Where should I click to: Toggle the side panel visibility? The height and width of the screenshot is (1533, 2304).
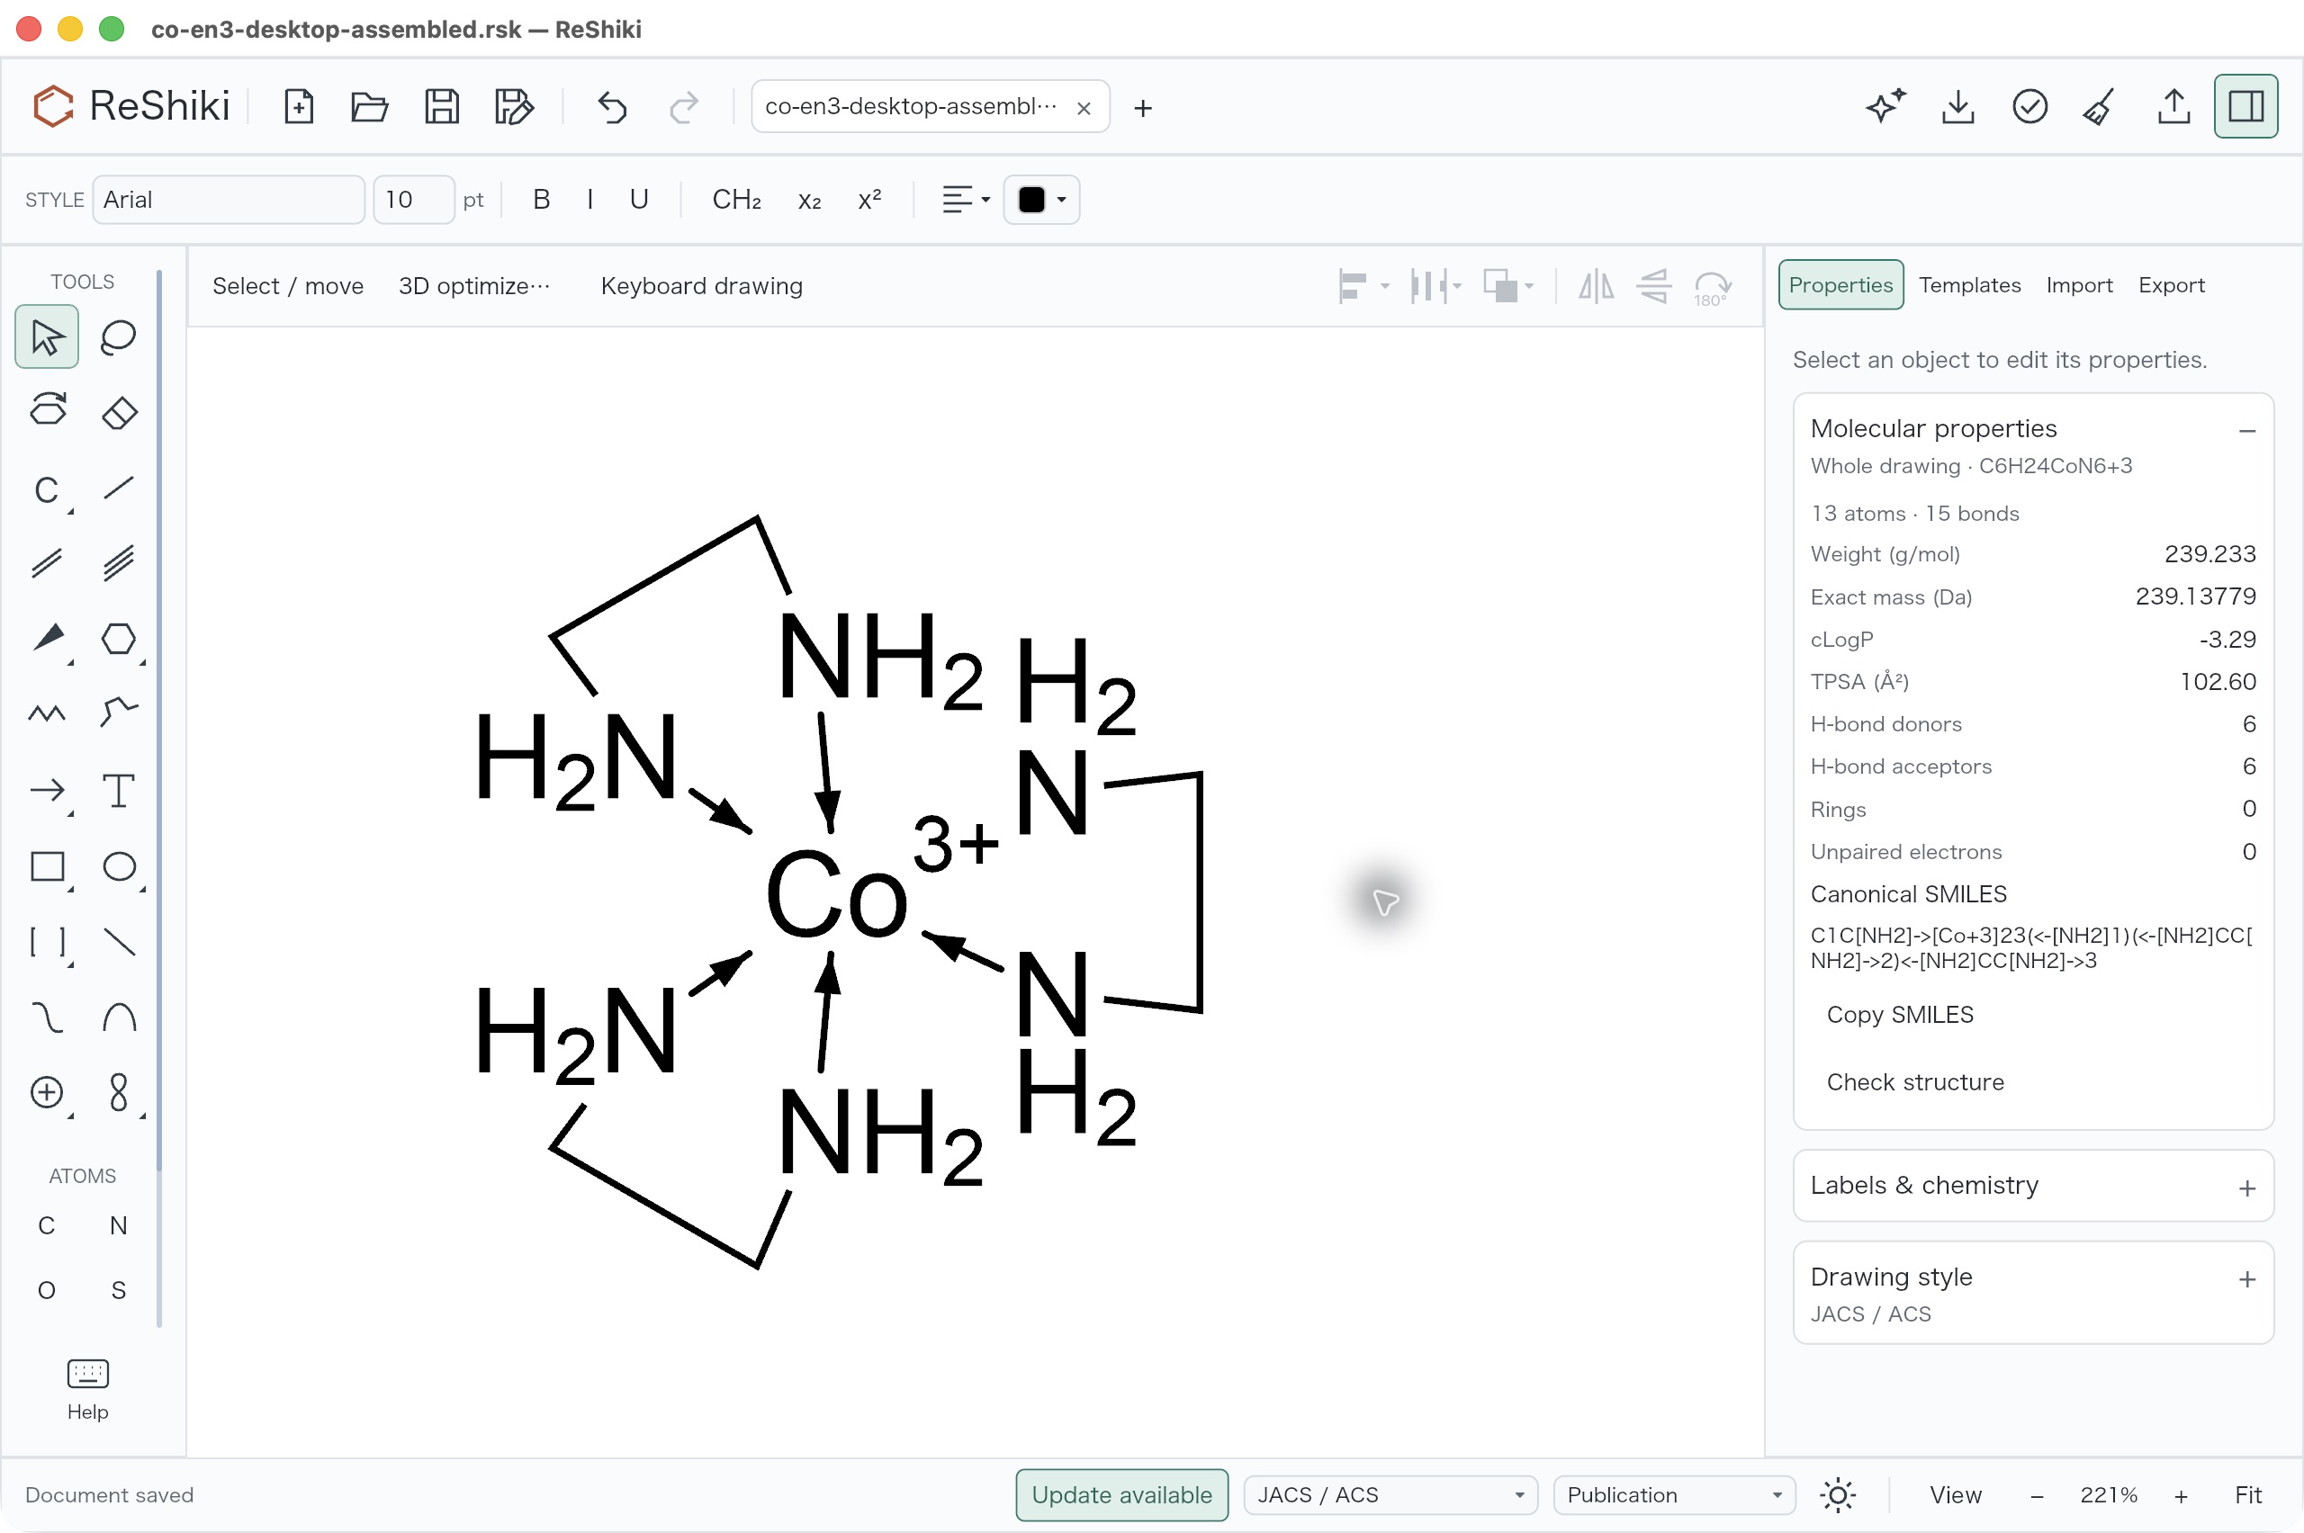tap(2245, 106)
